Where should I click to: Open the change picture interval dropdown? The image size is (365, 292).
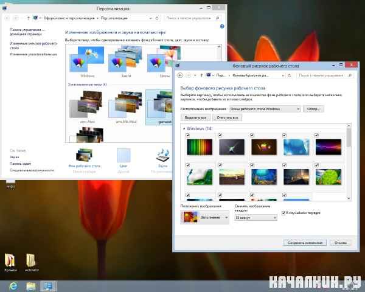[255, 218]
